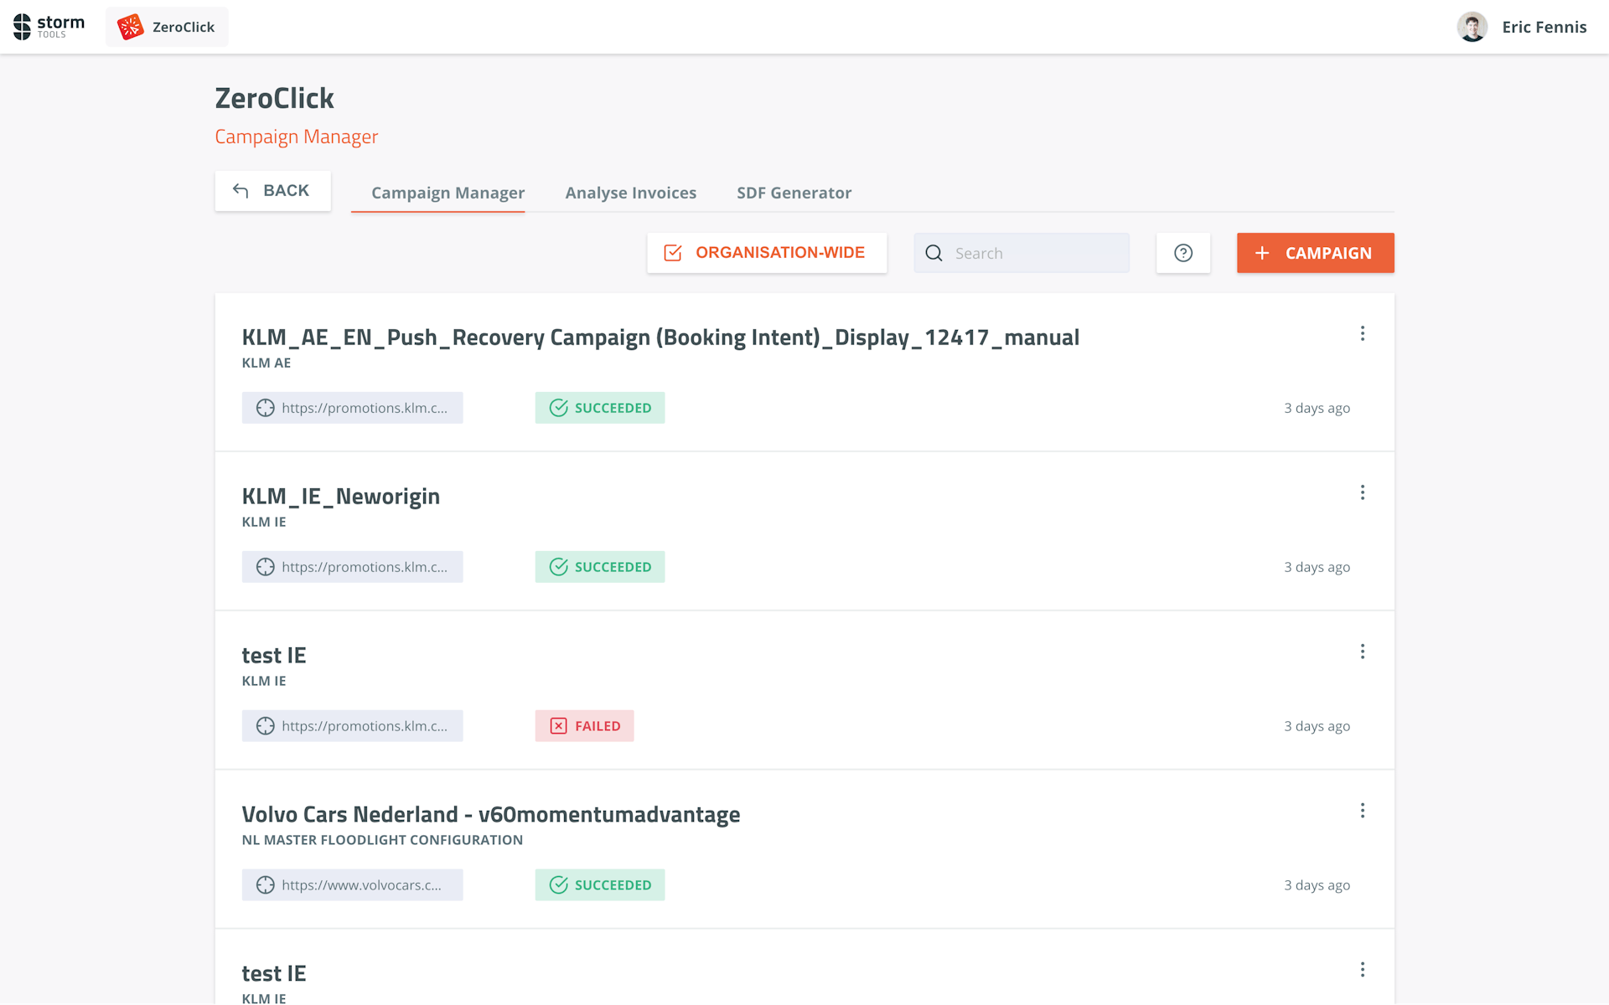This screenshot has width=1609, height=1005.
Task: Open three-dot menu for Volvo Cars Nederland campaign
Action: click(x=1362, y=811)
